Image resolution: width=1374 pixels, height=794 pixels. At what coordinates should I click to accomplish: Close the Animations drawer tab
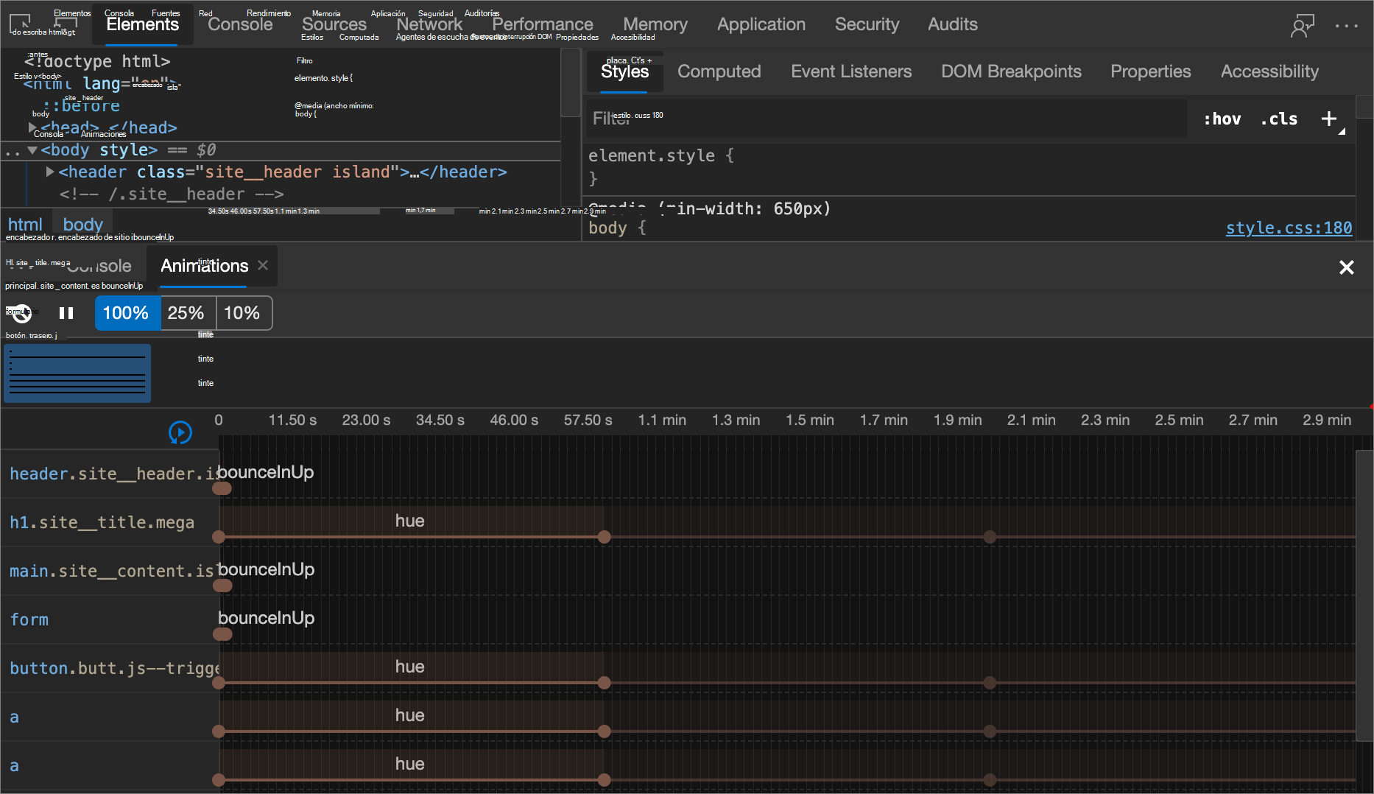[263, 265]
